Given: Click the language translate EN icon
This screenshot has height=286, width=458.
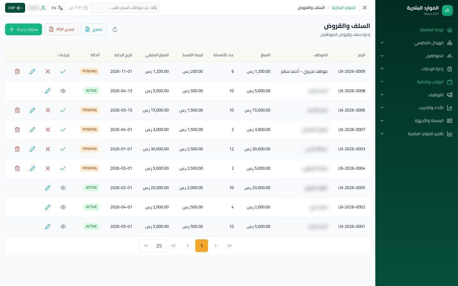Looking at the screenshot, I should (x=57, y=8).
